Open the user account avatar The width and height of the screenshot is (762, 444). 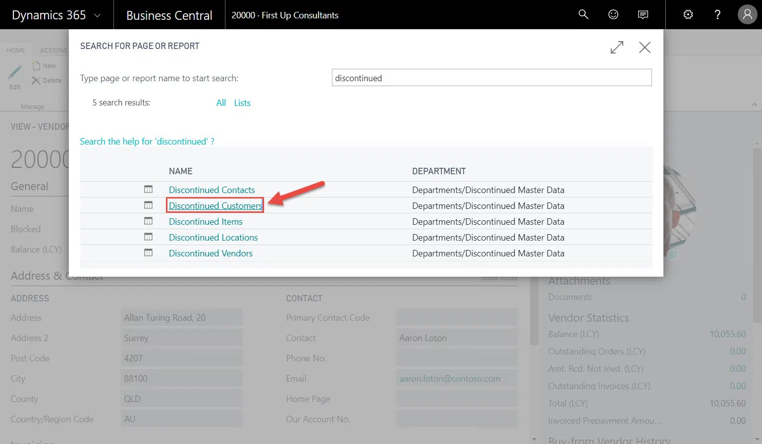click(747, 15)
